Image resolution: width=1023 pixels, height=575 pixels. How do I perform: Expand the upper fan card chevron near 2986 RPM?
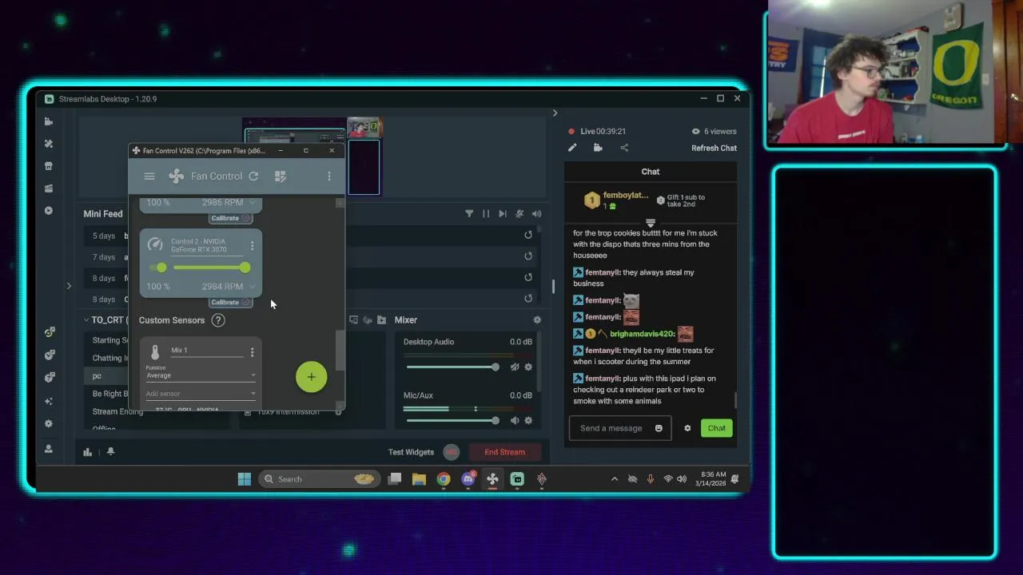(x=253, y=203)
